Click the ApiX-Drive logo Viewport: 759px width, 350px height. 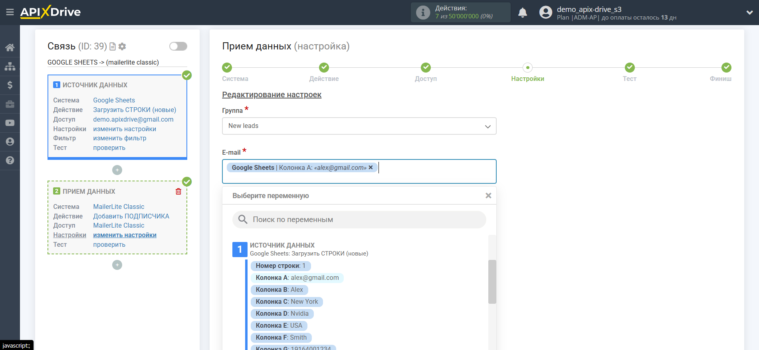[x=50, y=12]
